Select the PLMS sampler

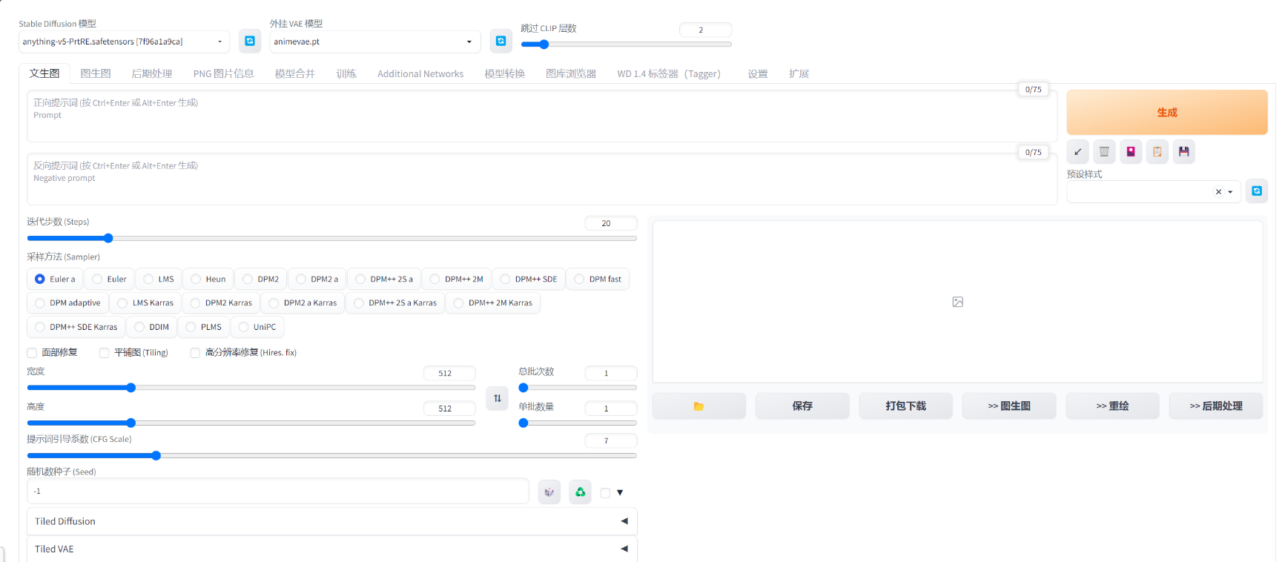204,326
